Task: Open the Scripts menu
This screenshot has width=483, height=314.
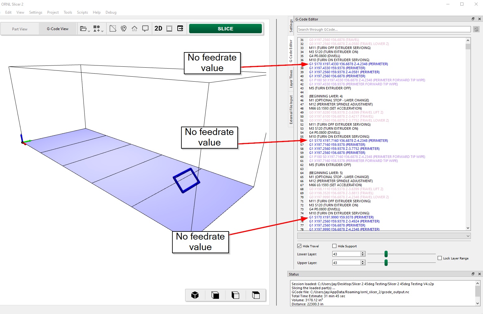Action: 82,12
